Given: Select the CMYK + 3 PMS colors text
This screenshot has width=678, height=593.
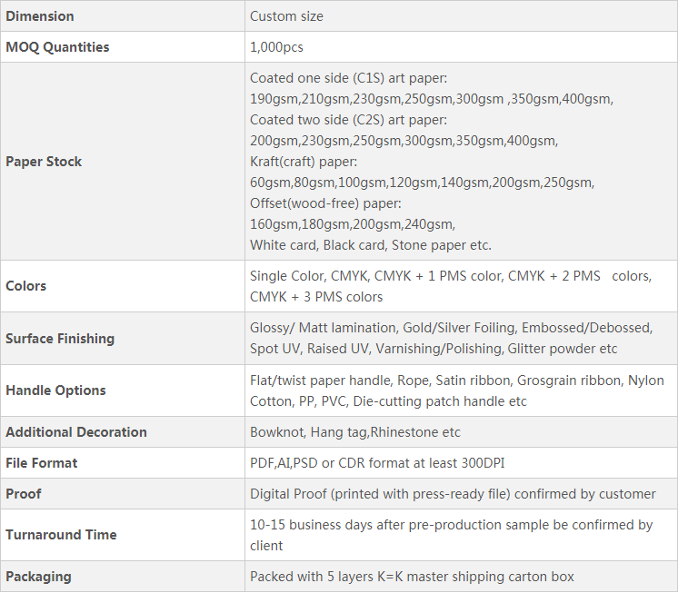Looking at the screenshot, I should (316, 297).
